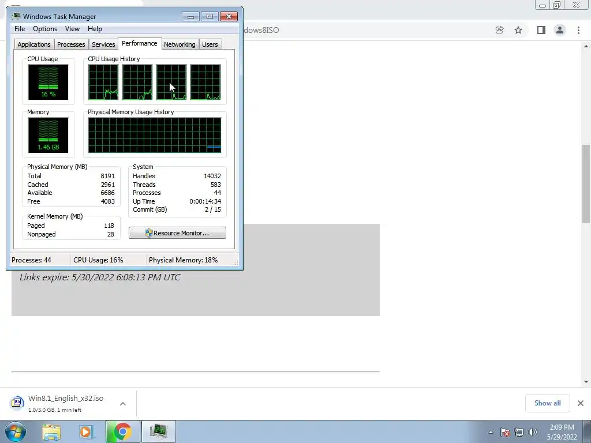Screen dimensions: 591x443
Task: Launch Windows Media Player from the taskbar
Action: click(x=86, y=431)
